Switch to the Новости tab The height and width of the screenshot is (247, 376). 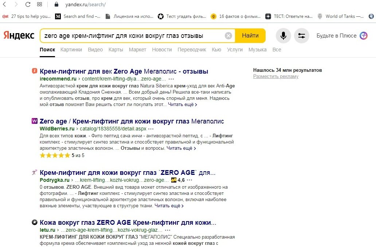click(x=162, y=50)
